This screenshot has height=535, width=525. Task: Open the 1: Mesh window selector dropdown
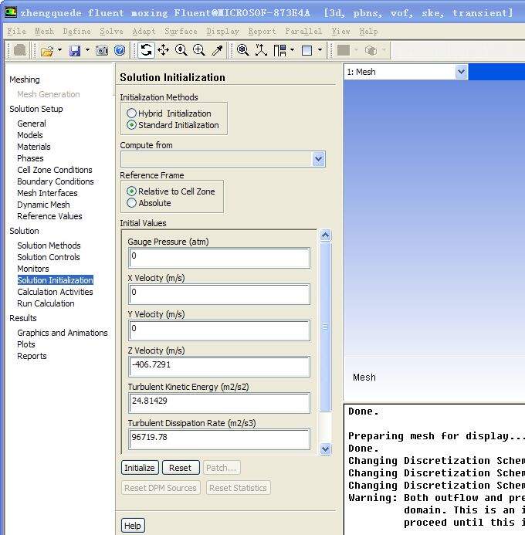(x=461, y=72)
